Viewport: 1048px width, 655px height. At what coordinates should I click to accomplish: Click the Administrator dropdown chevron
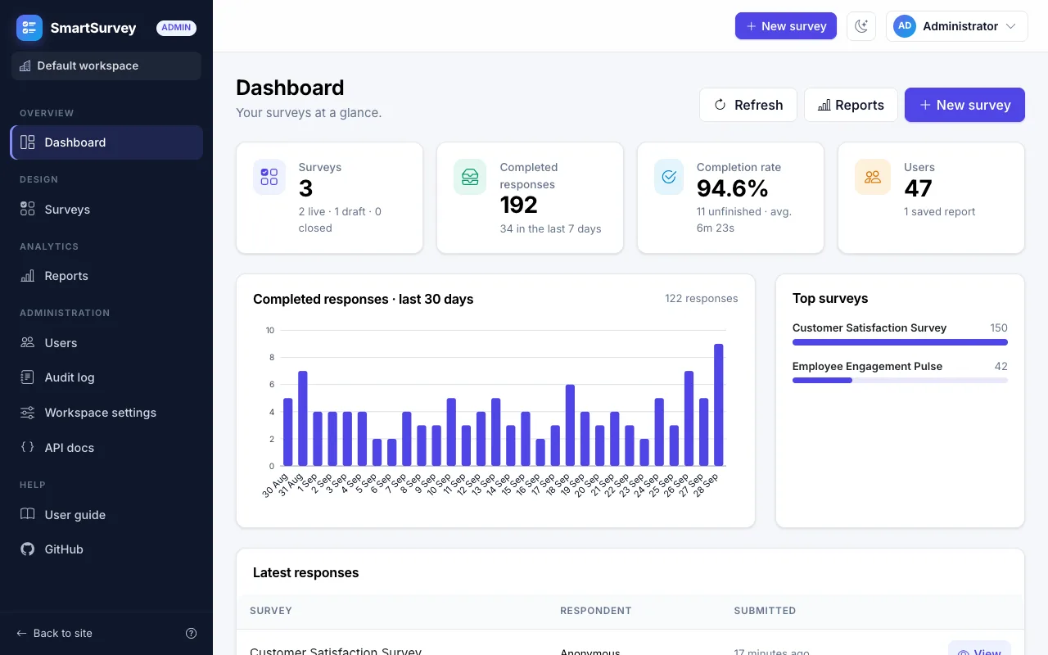tap(1011, 26)
